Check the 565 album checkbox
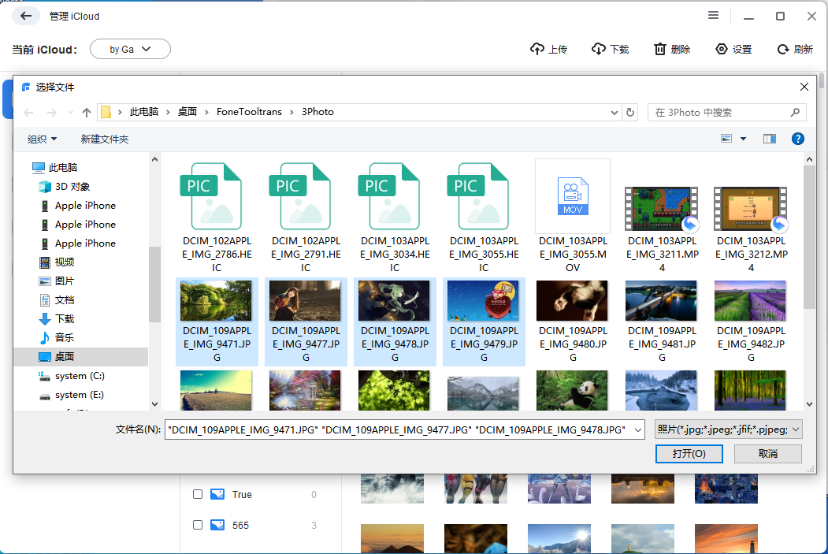 (x=197, y=525)
